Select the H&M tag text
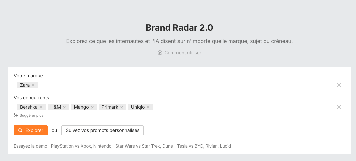The height and width of the screenshot is (161, 356). [55, 107]
